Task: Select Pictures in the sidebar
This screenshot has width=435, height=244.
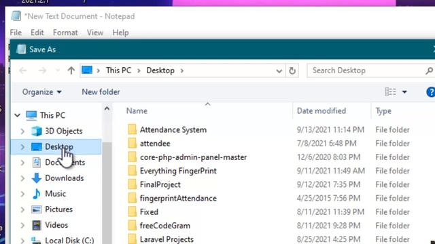Action: coord(59,209)
